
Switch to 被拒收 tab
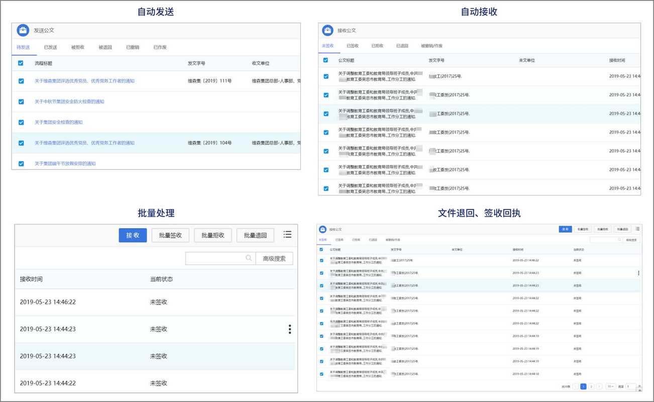coord(78,47)
